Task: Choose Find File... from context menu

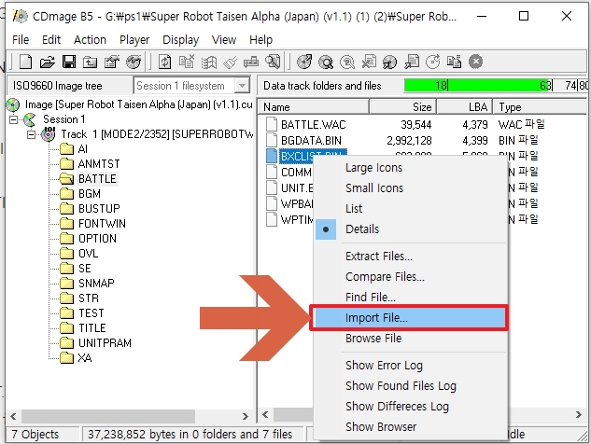Action: [411, 298]
